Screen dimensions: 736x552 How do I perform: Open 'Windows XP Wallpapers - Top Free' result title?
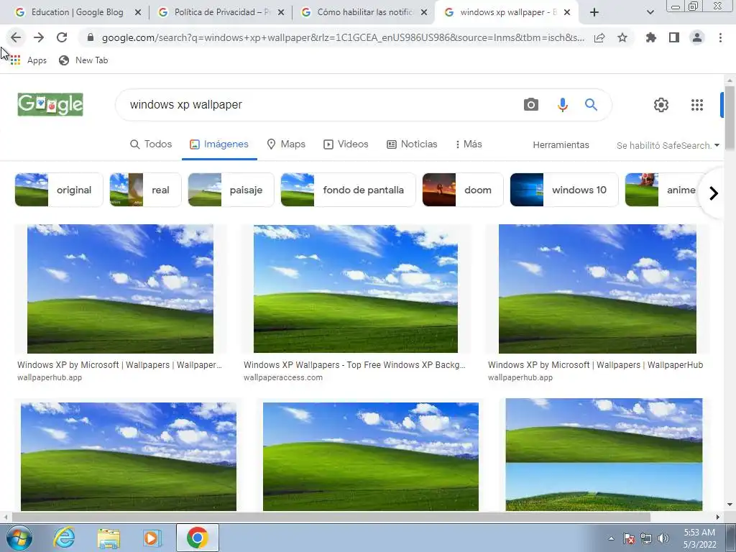(354, 364)
